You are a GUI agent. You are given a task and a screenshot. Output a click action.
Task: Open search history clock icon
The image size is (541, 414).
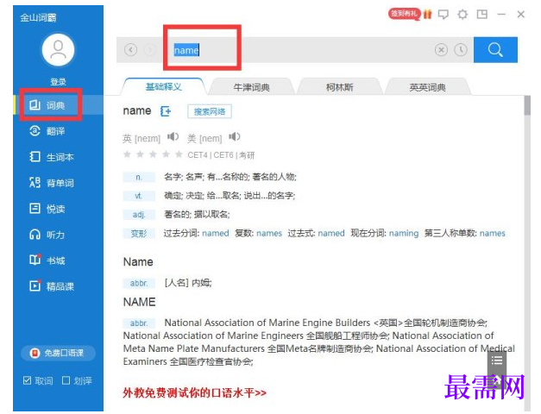coord(461,50)
